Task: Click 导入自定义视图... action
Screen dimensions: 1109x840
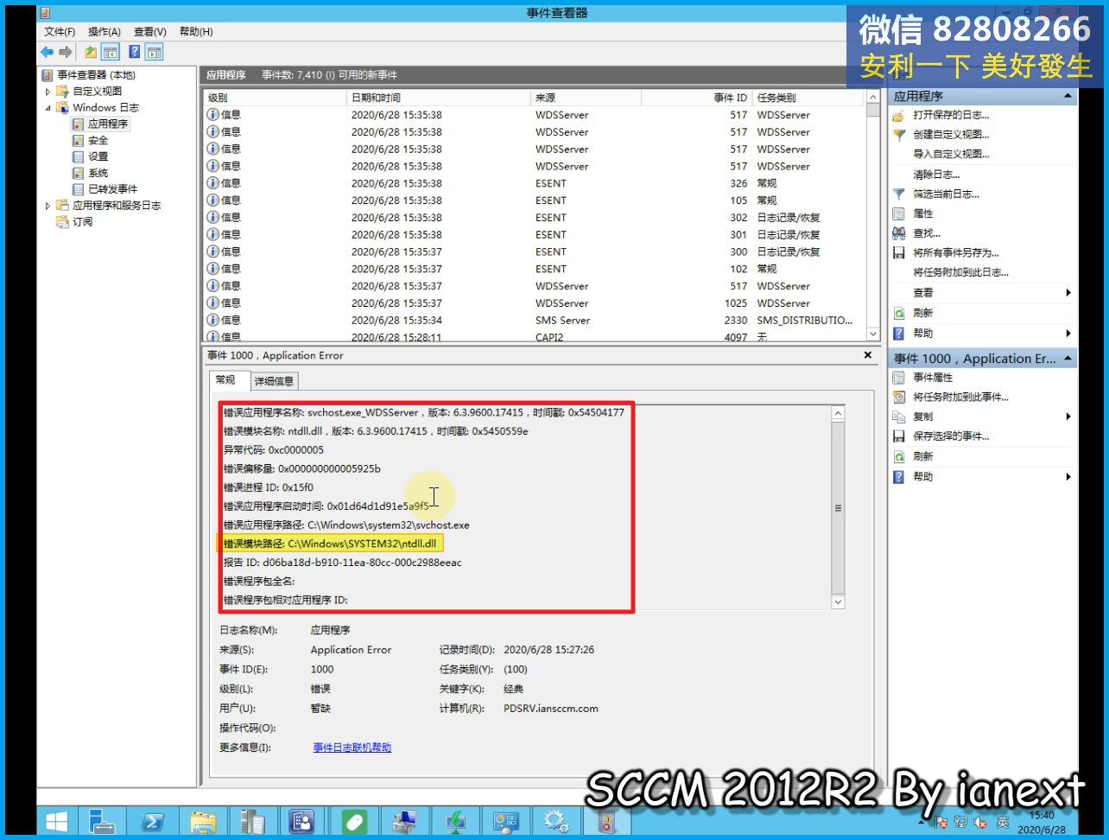Action: coord(951,155)
